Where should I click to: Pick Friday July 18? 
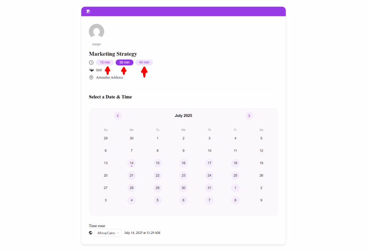(235, 163)
